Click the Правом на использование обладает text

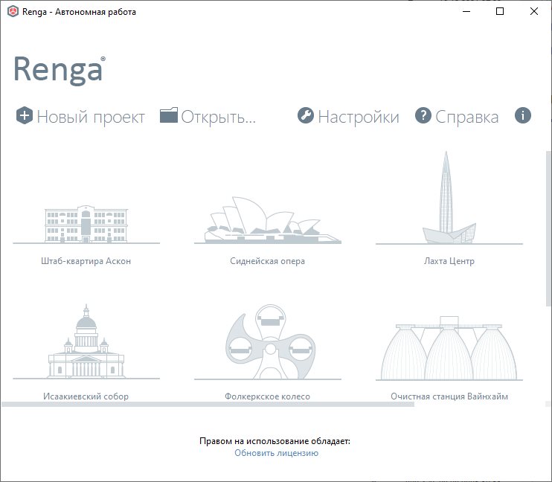pyautogui.click(x=275, y=441)
